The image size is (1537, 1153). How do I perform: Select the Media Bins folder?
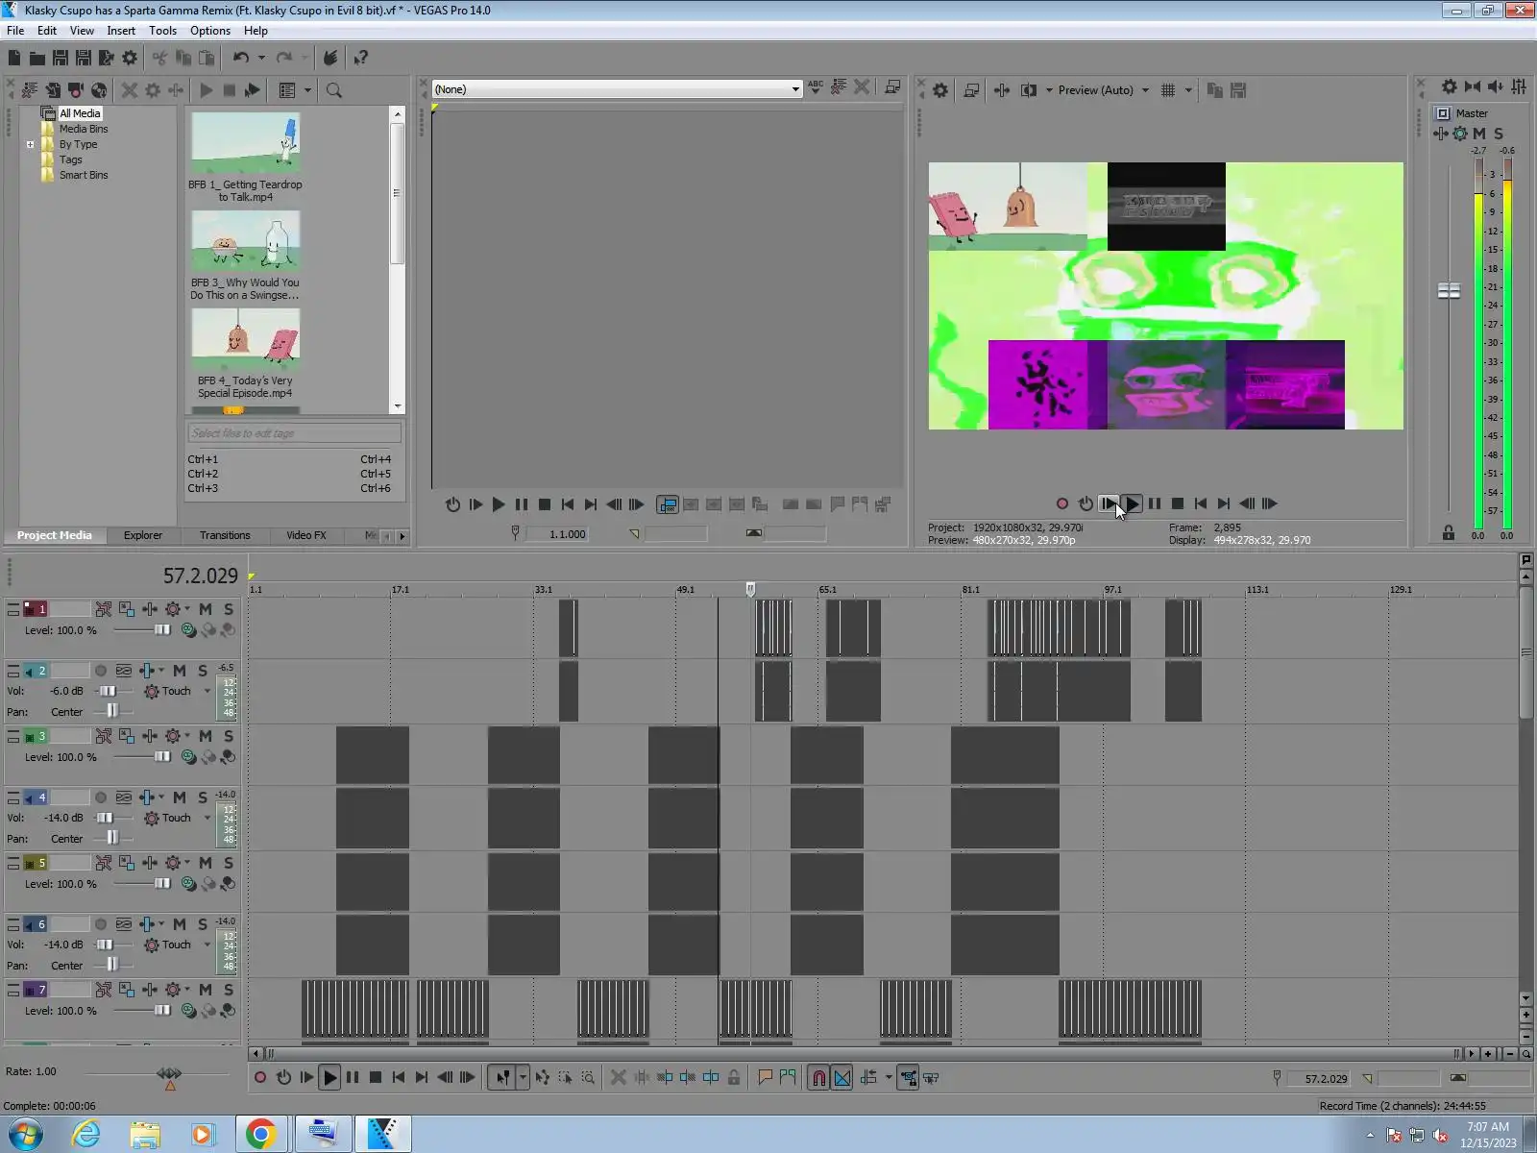coord(84,129)
